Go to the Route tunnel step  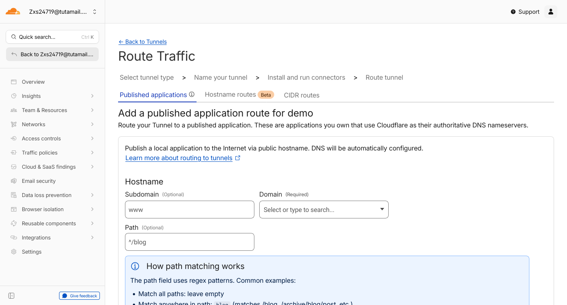point(384,77)
